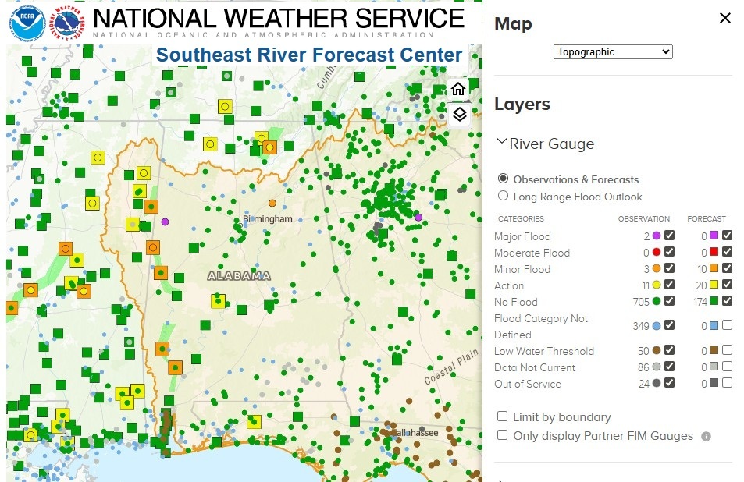Click the National Weather Service logo

click(67, 23)
